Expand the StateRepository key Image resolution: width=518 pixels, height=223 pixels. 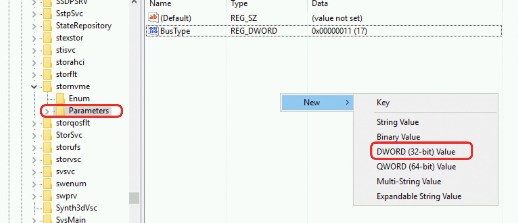coord(34,26)
